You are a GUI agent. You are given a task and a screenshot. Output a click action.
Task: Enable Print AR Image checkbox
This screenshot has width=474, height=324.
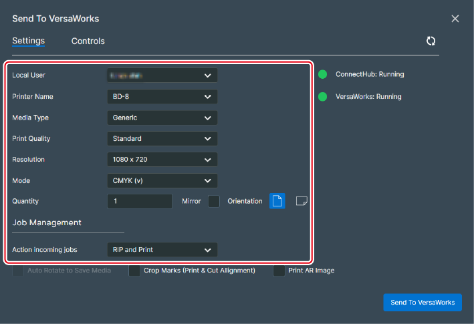279,271
